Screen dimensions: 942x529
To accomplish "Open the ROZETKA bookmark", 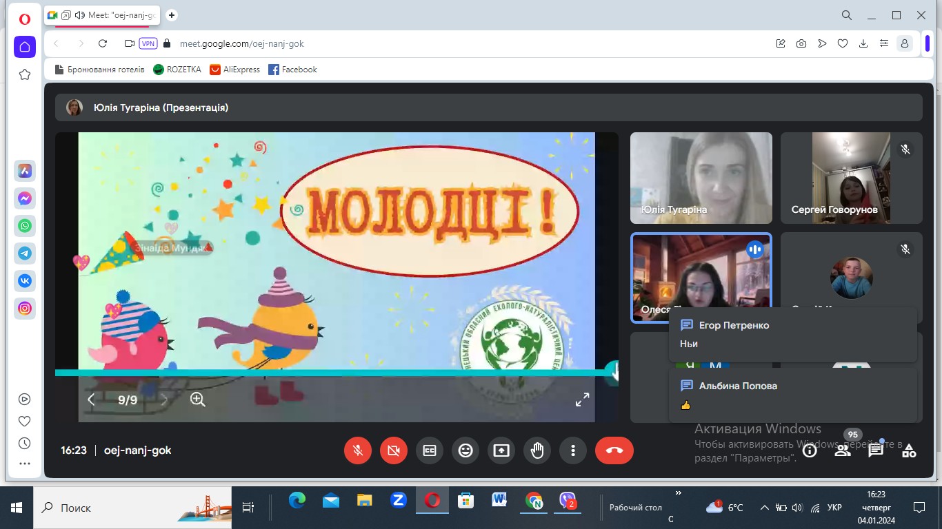I will click(177, 70).
